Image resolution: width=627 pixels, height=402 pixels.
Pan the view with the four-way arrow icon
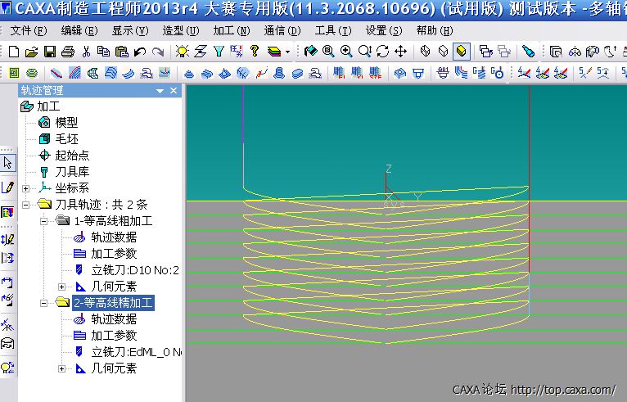[400, 52]
